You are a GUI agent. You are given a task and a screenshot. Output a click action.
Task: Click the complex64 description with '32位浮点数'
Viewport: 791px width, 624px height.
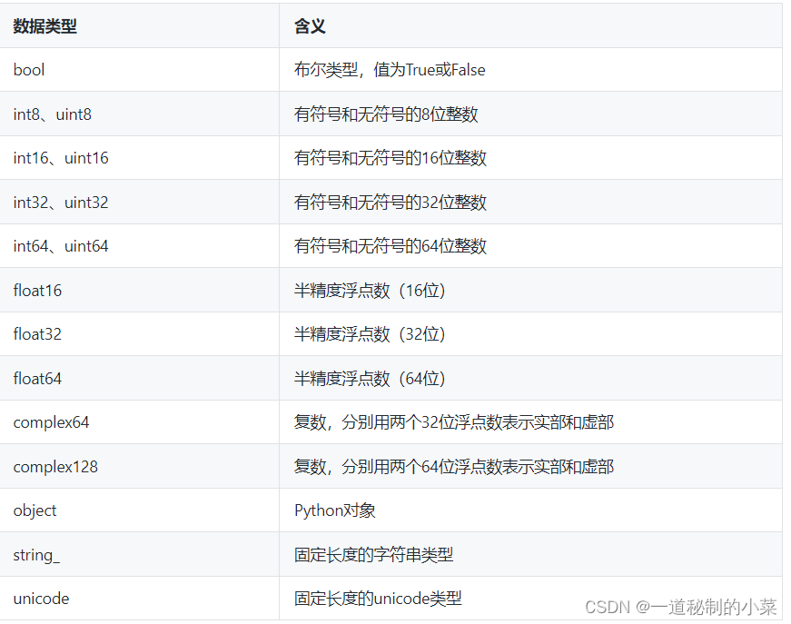[x=454, y=422]
